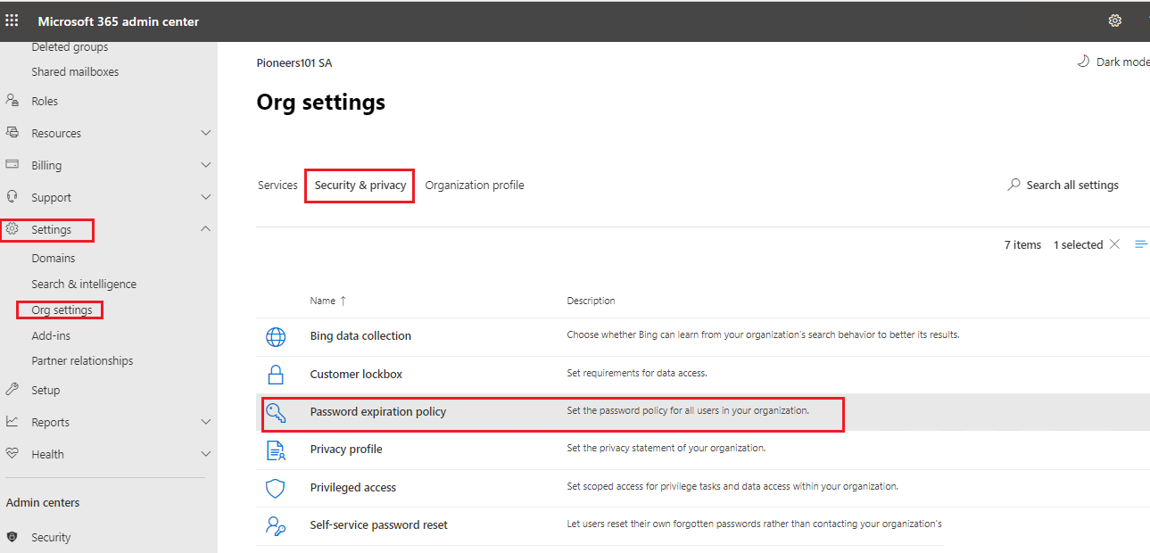This screenshot has height=553, width=1150.
Task: Click the Self-service password reset icon
Action: pyautogui.click(x=276, y=525)
